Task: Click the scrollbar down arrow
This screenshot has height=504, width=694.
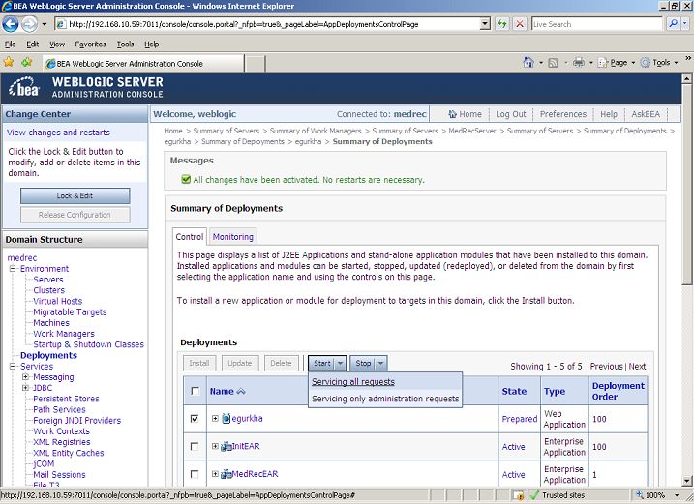Action: point(686,480)
